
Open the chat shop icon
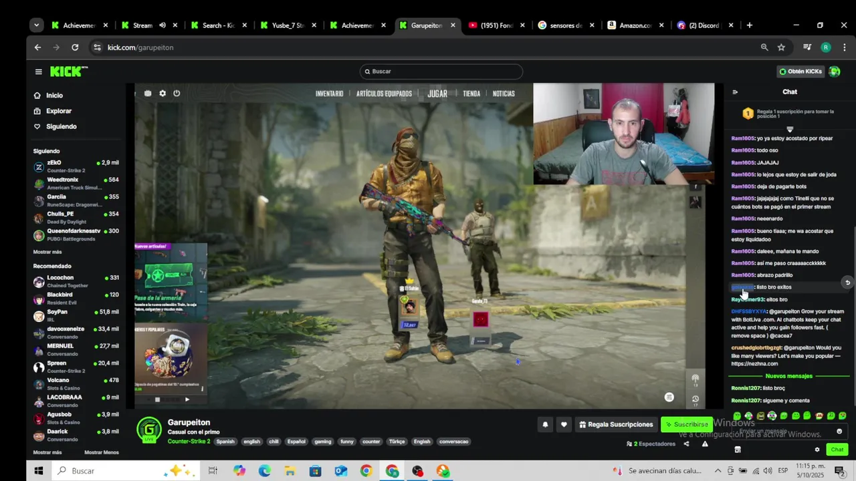(x=738, y=450)
